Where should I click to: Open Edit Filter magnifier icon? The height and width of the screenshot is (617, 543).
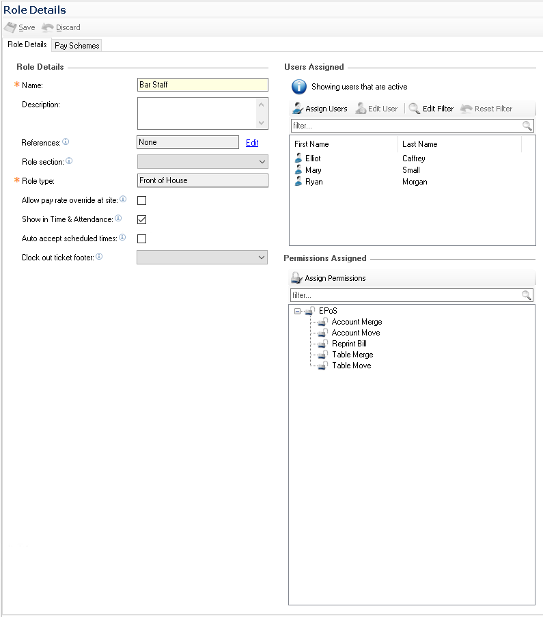(x=414, y=109)
